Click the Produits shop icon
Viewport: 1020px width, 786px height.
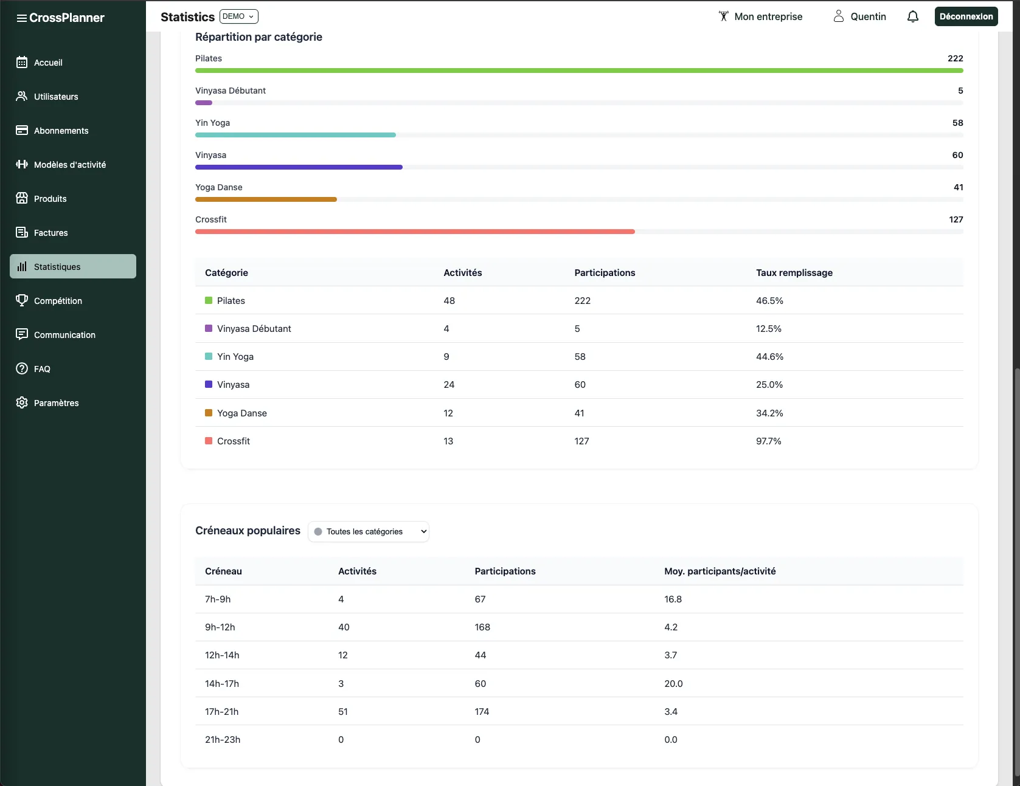22,198
